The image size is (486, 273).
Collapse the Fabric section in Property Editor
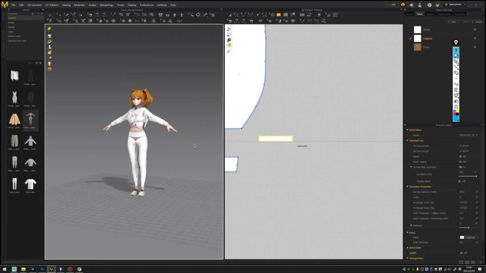coord(408,232)
